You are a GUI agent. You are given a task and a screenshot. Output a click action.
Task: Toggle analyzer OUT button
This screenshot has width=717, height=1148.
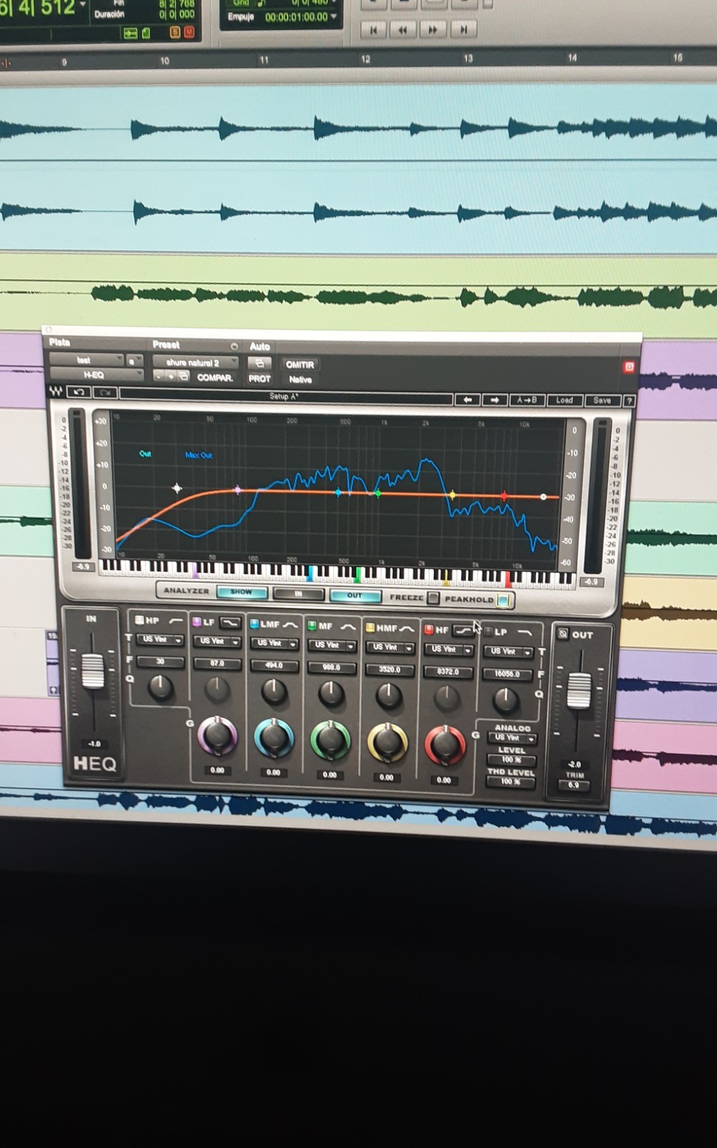[x=355, y=596]
